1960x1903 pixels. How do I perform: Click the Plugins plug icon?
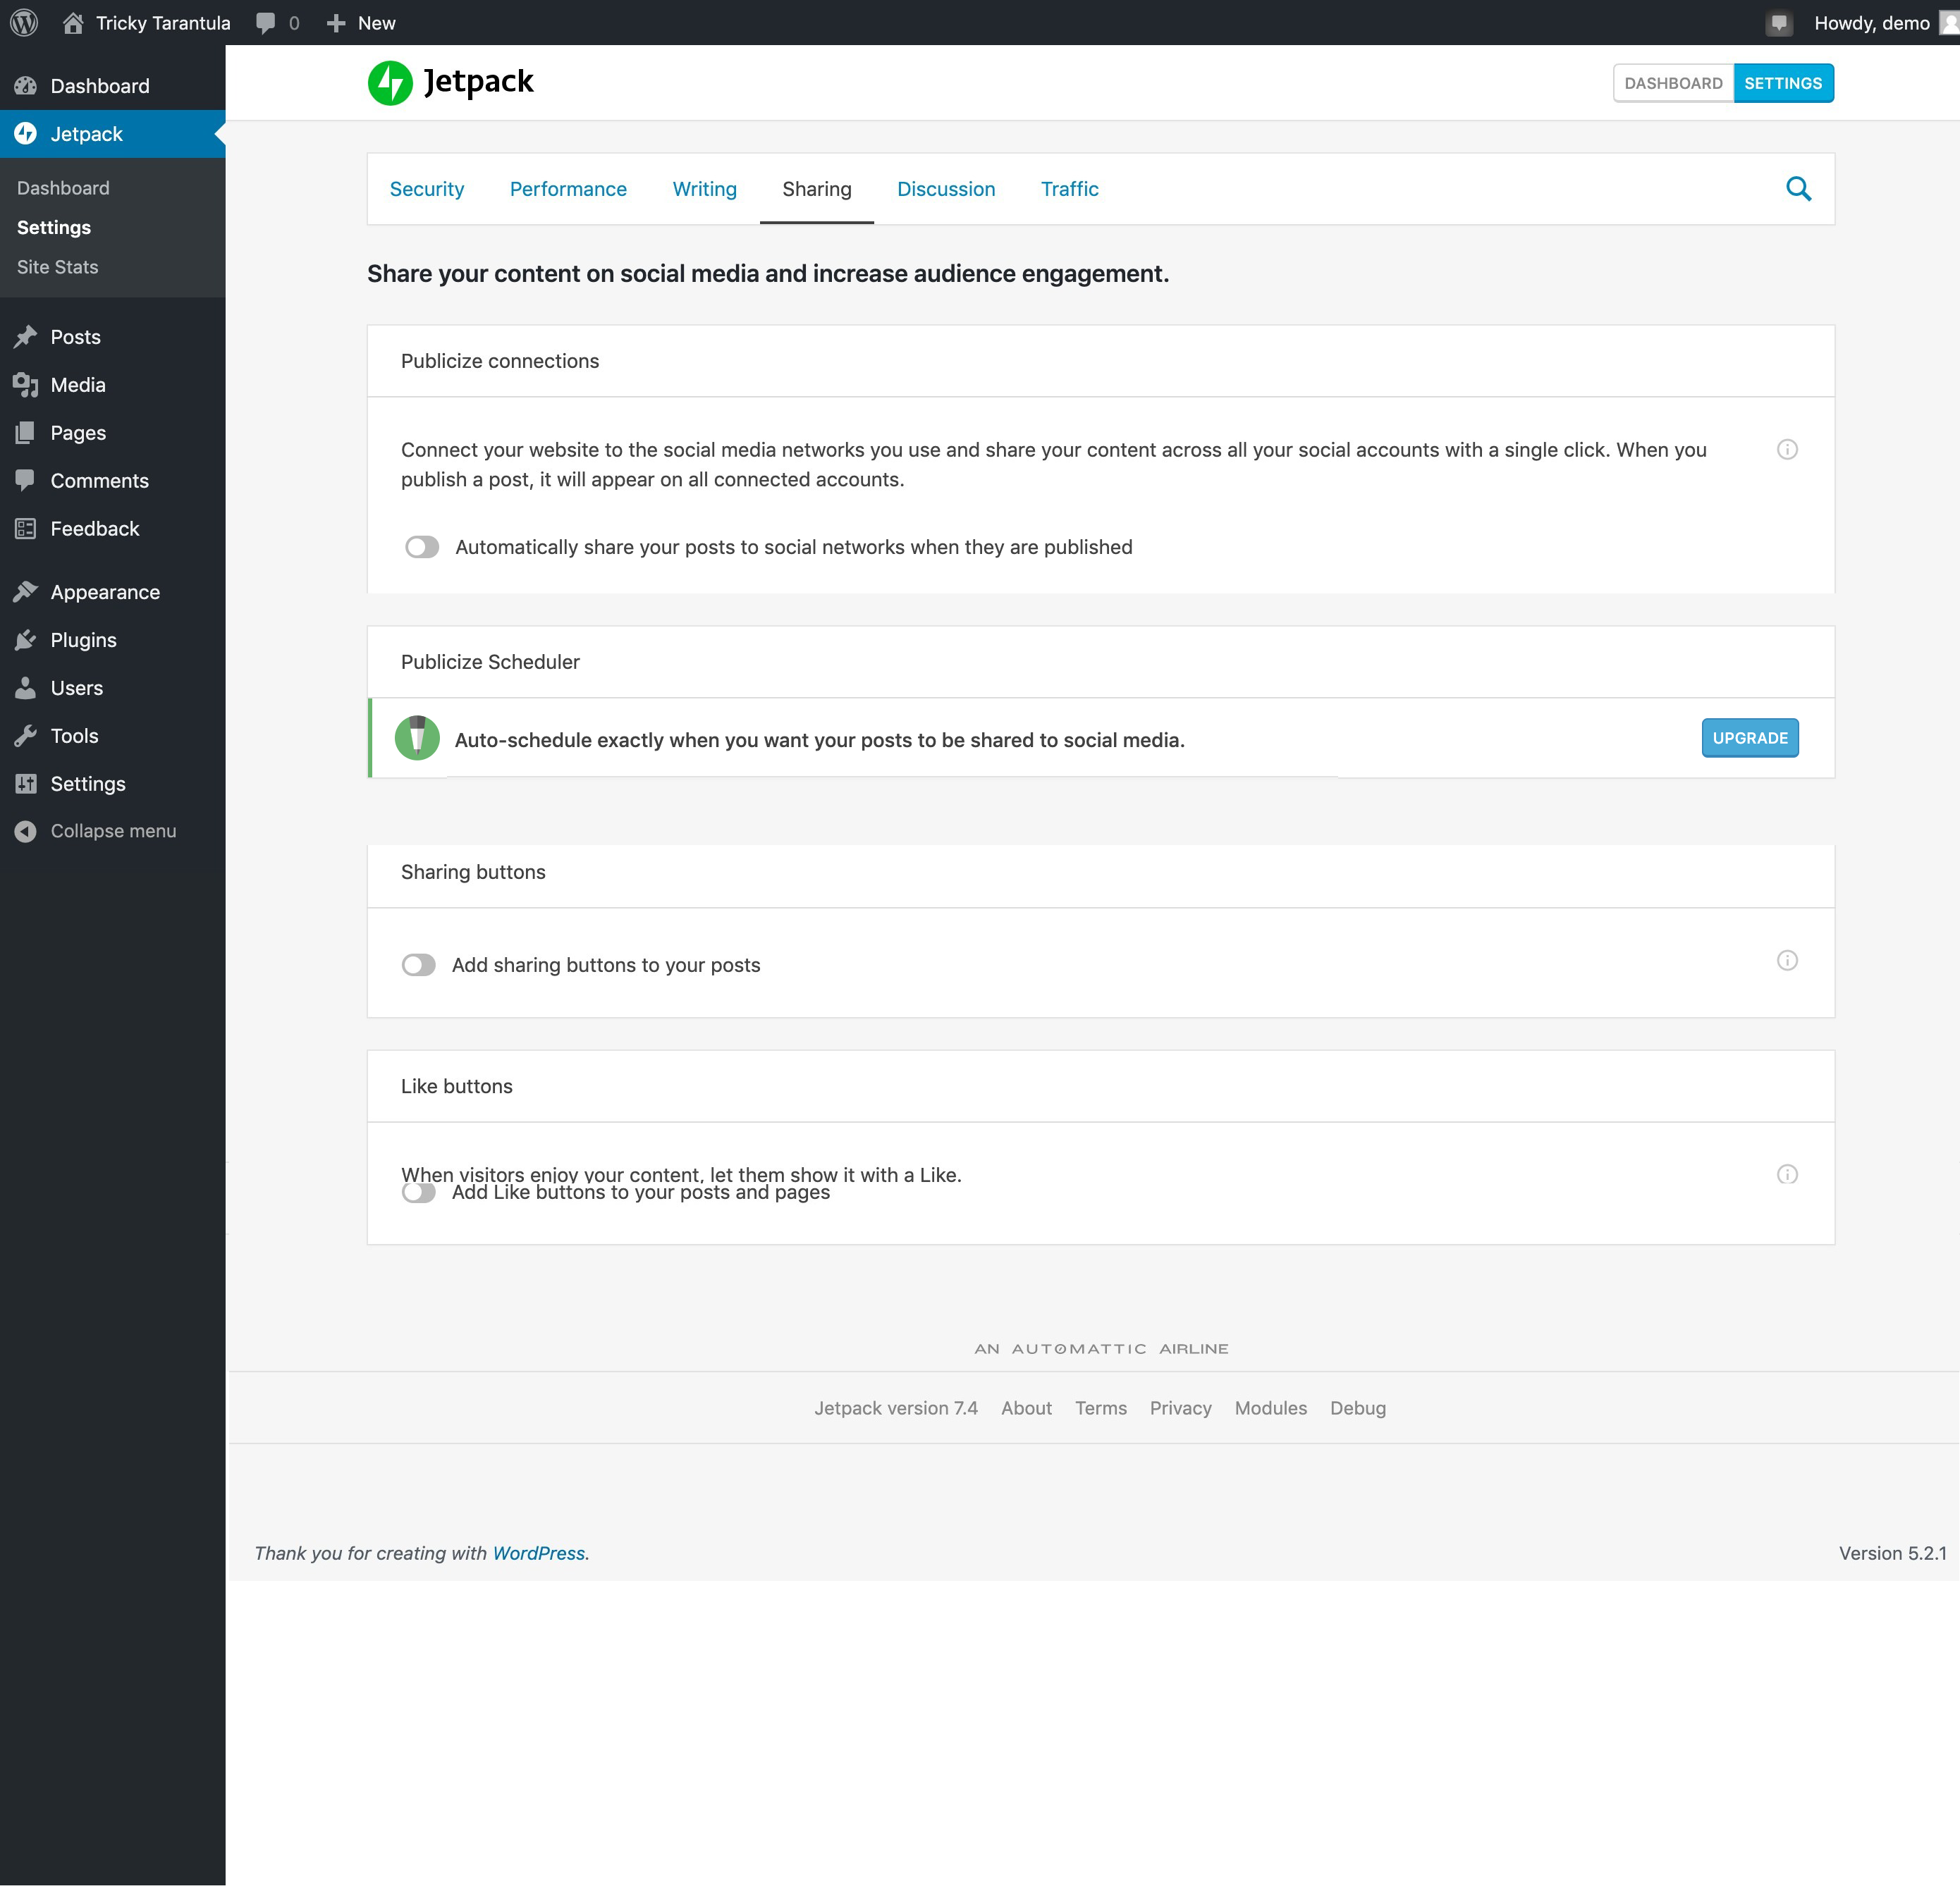[x=26, y=640]
